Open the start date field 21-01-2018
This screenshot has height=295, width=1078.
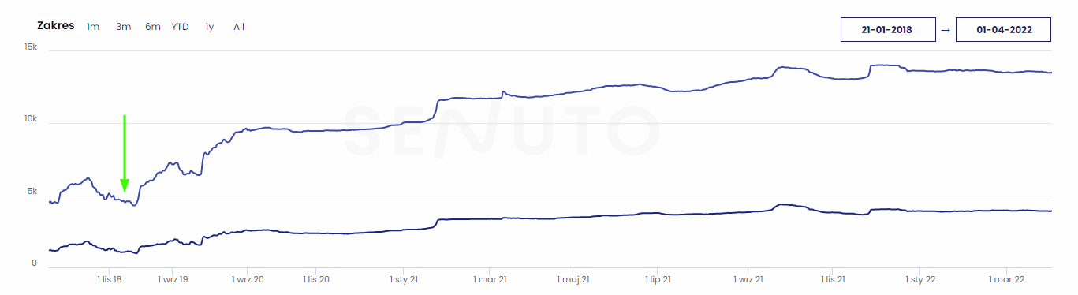(886, 29)
